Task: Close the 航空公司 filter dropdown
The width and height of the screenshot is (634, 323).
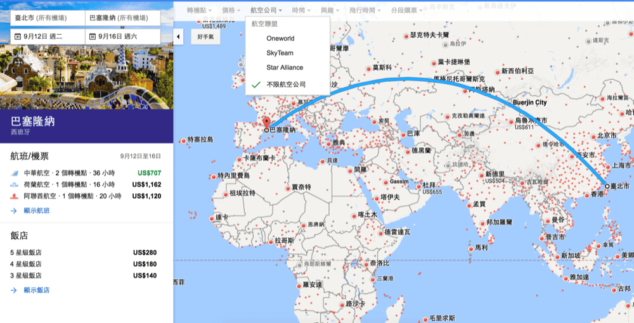Action: point(266,11)
